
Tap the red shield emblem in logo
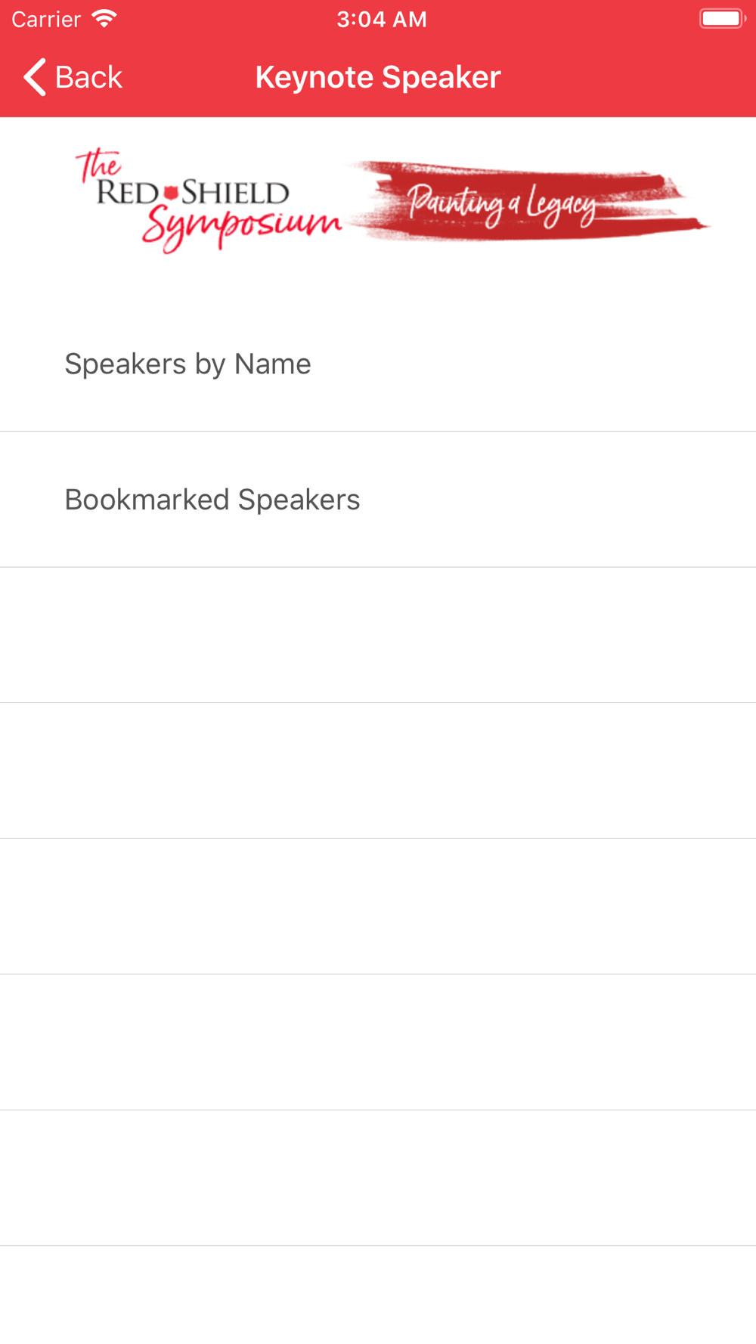click(171, 192)
